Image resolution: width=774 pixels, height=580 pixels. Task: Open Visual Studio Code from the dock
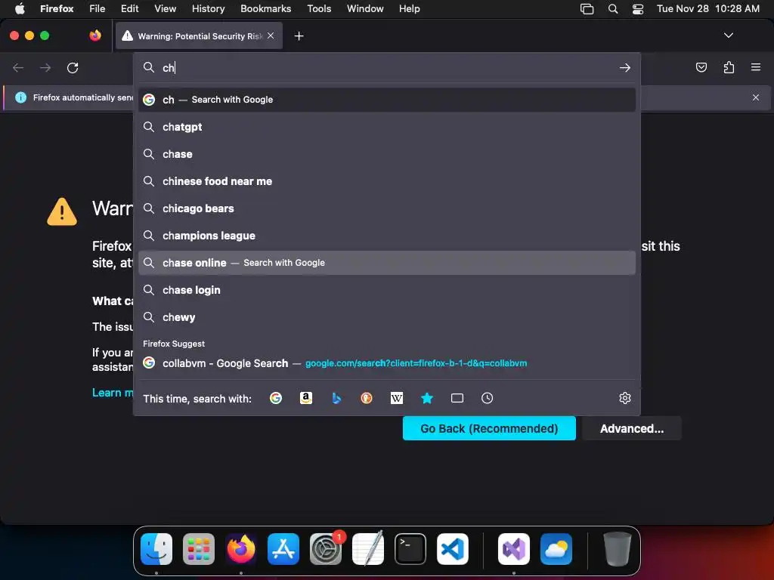453,549
